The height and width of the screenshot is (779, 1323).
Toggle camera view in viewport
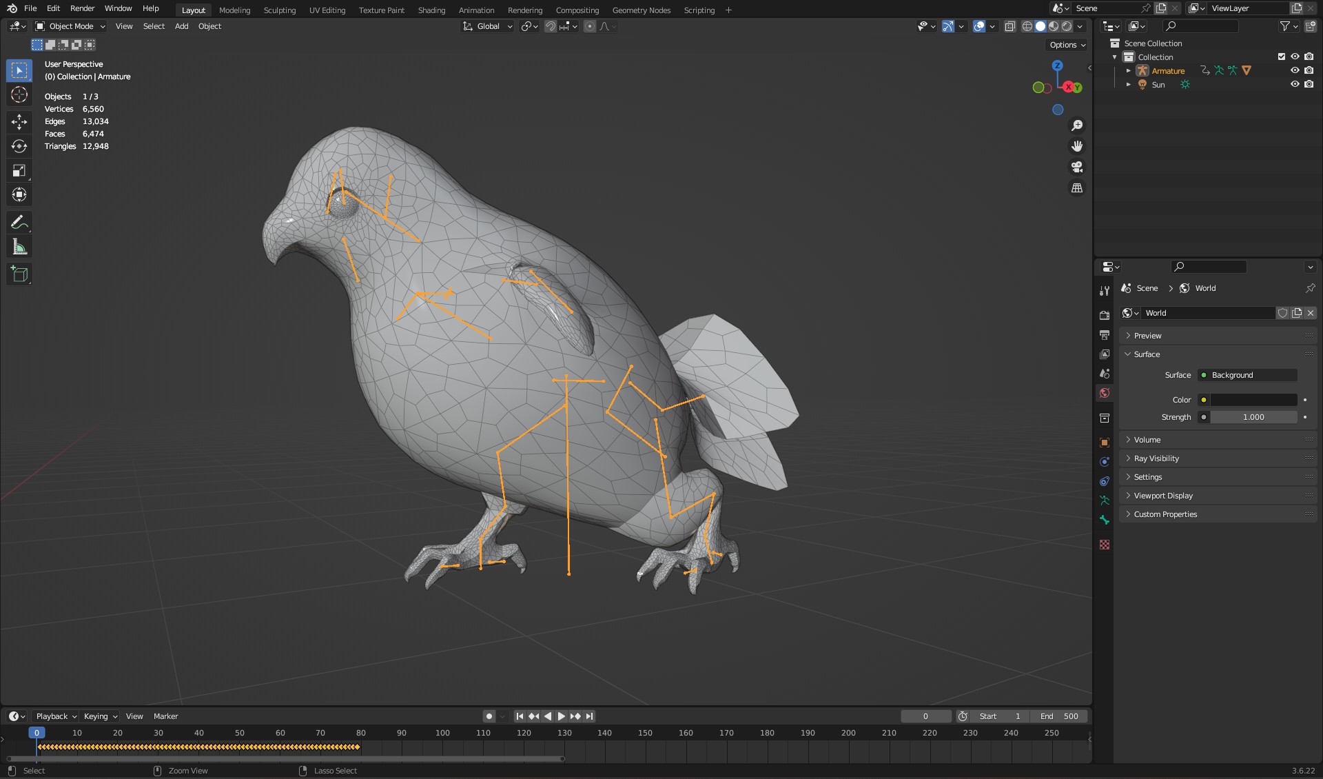pyautogui.click(x=1076, y=167)
